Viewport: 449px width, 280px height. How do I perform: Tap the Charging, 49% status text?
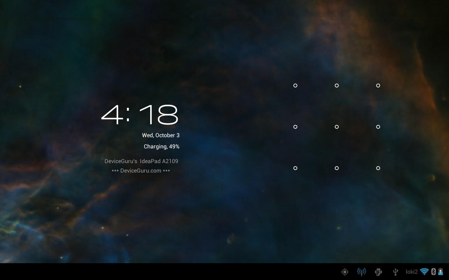[x=162, y=147]
